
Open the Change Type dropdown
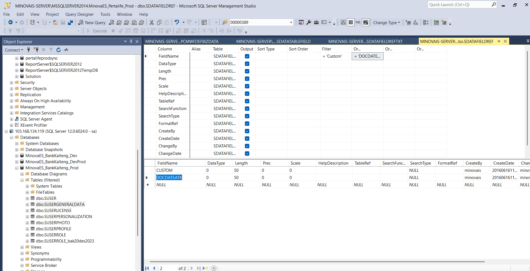click(386, 22)
